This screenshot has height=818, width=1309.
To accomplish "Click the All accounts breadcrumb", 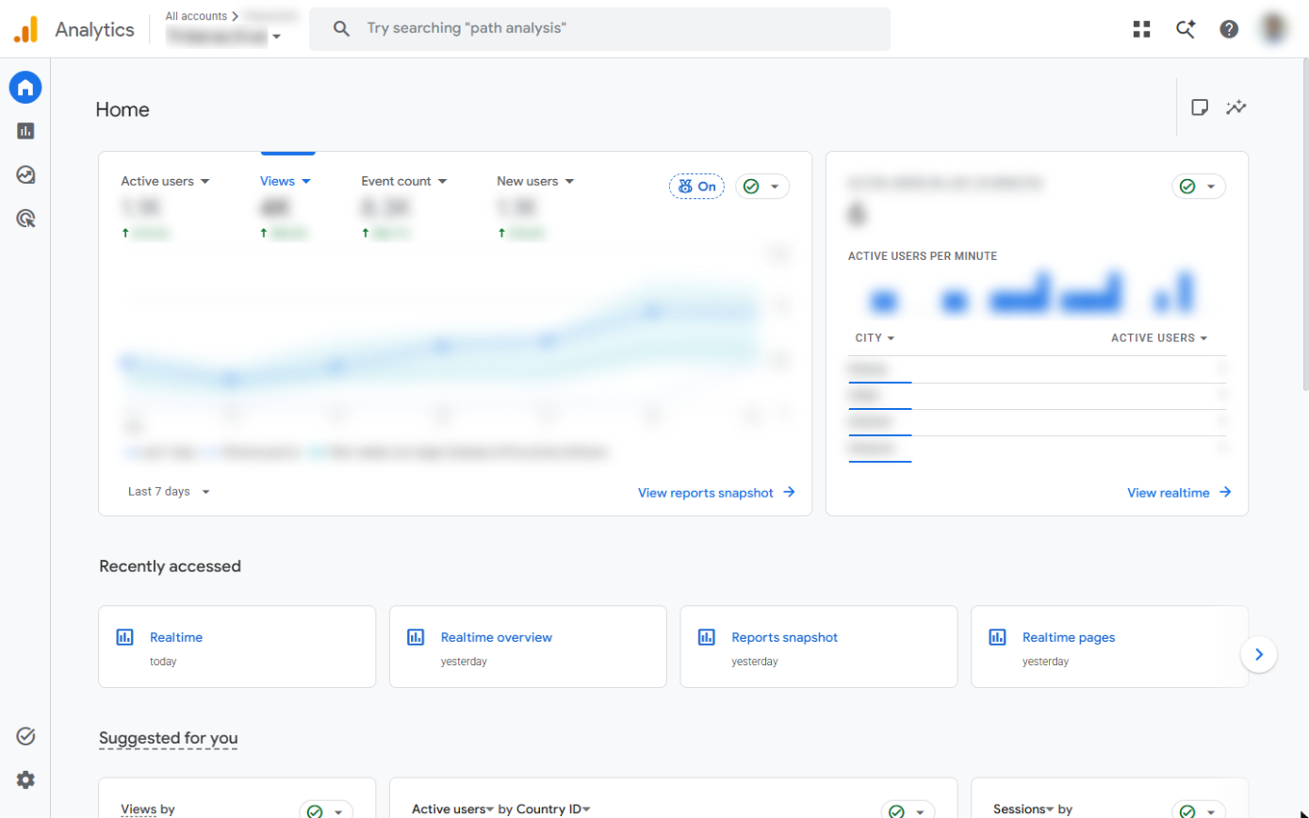I will [196, 16].
